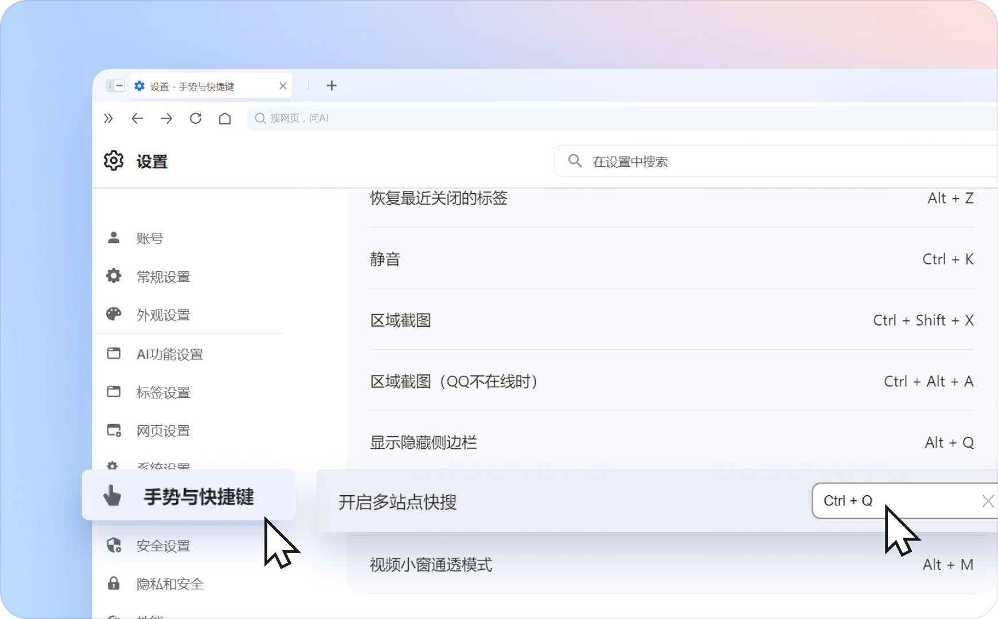
Task: Click the account person icon for 账号
Action: pos(114,238)
